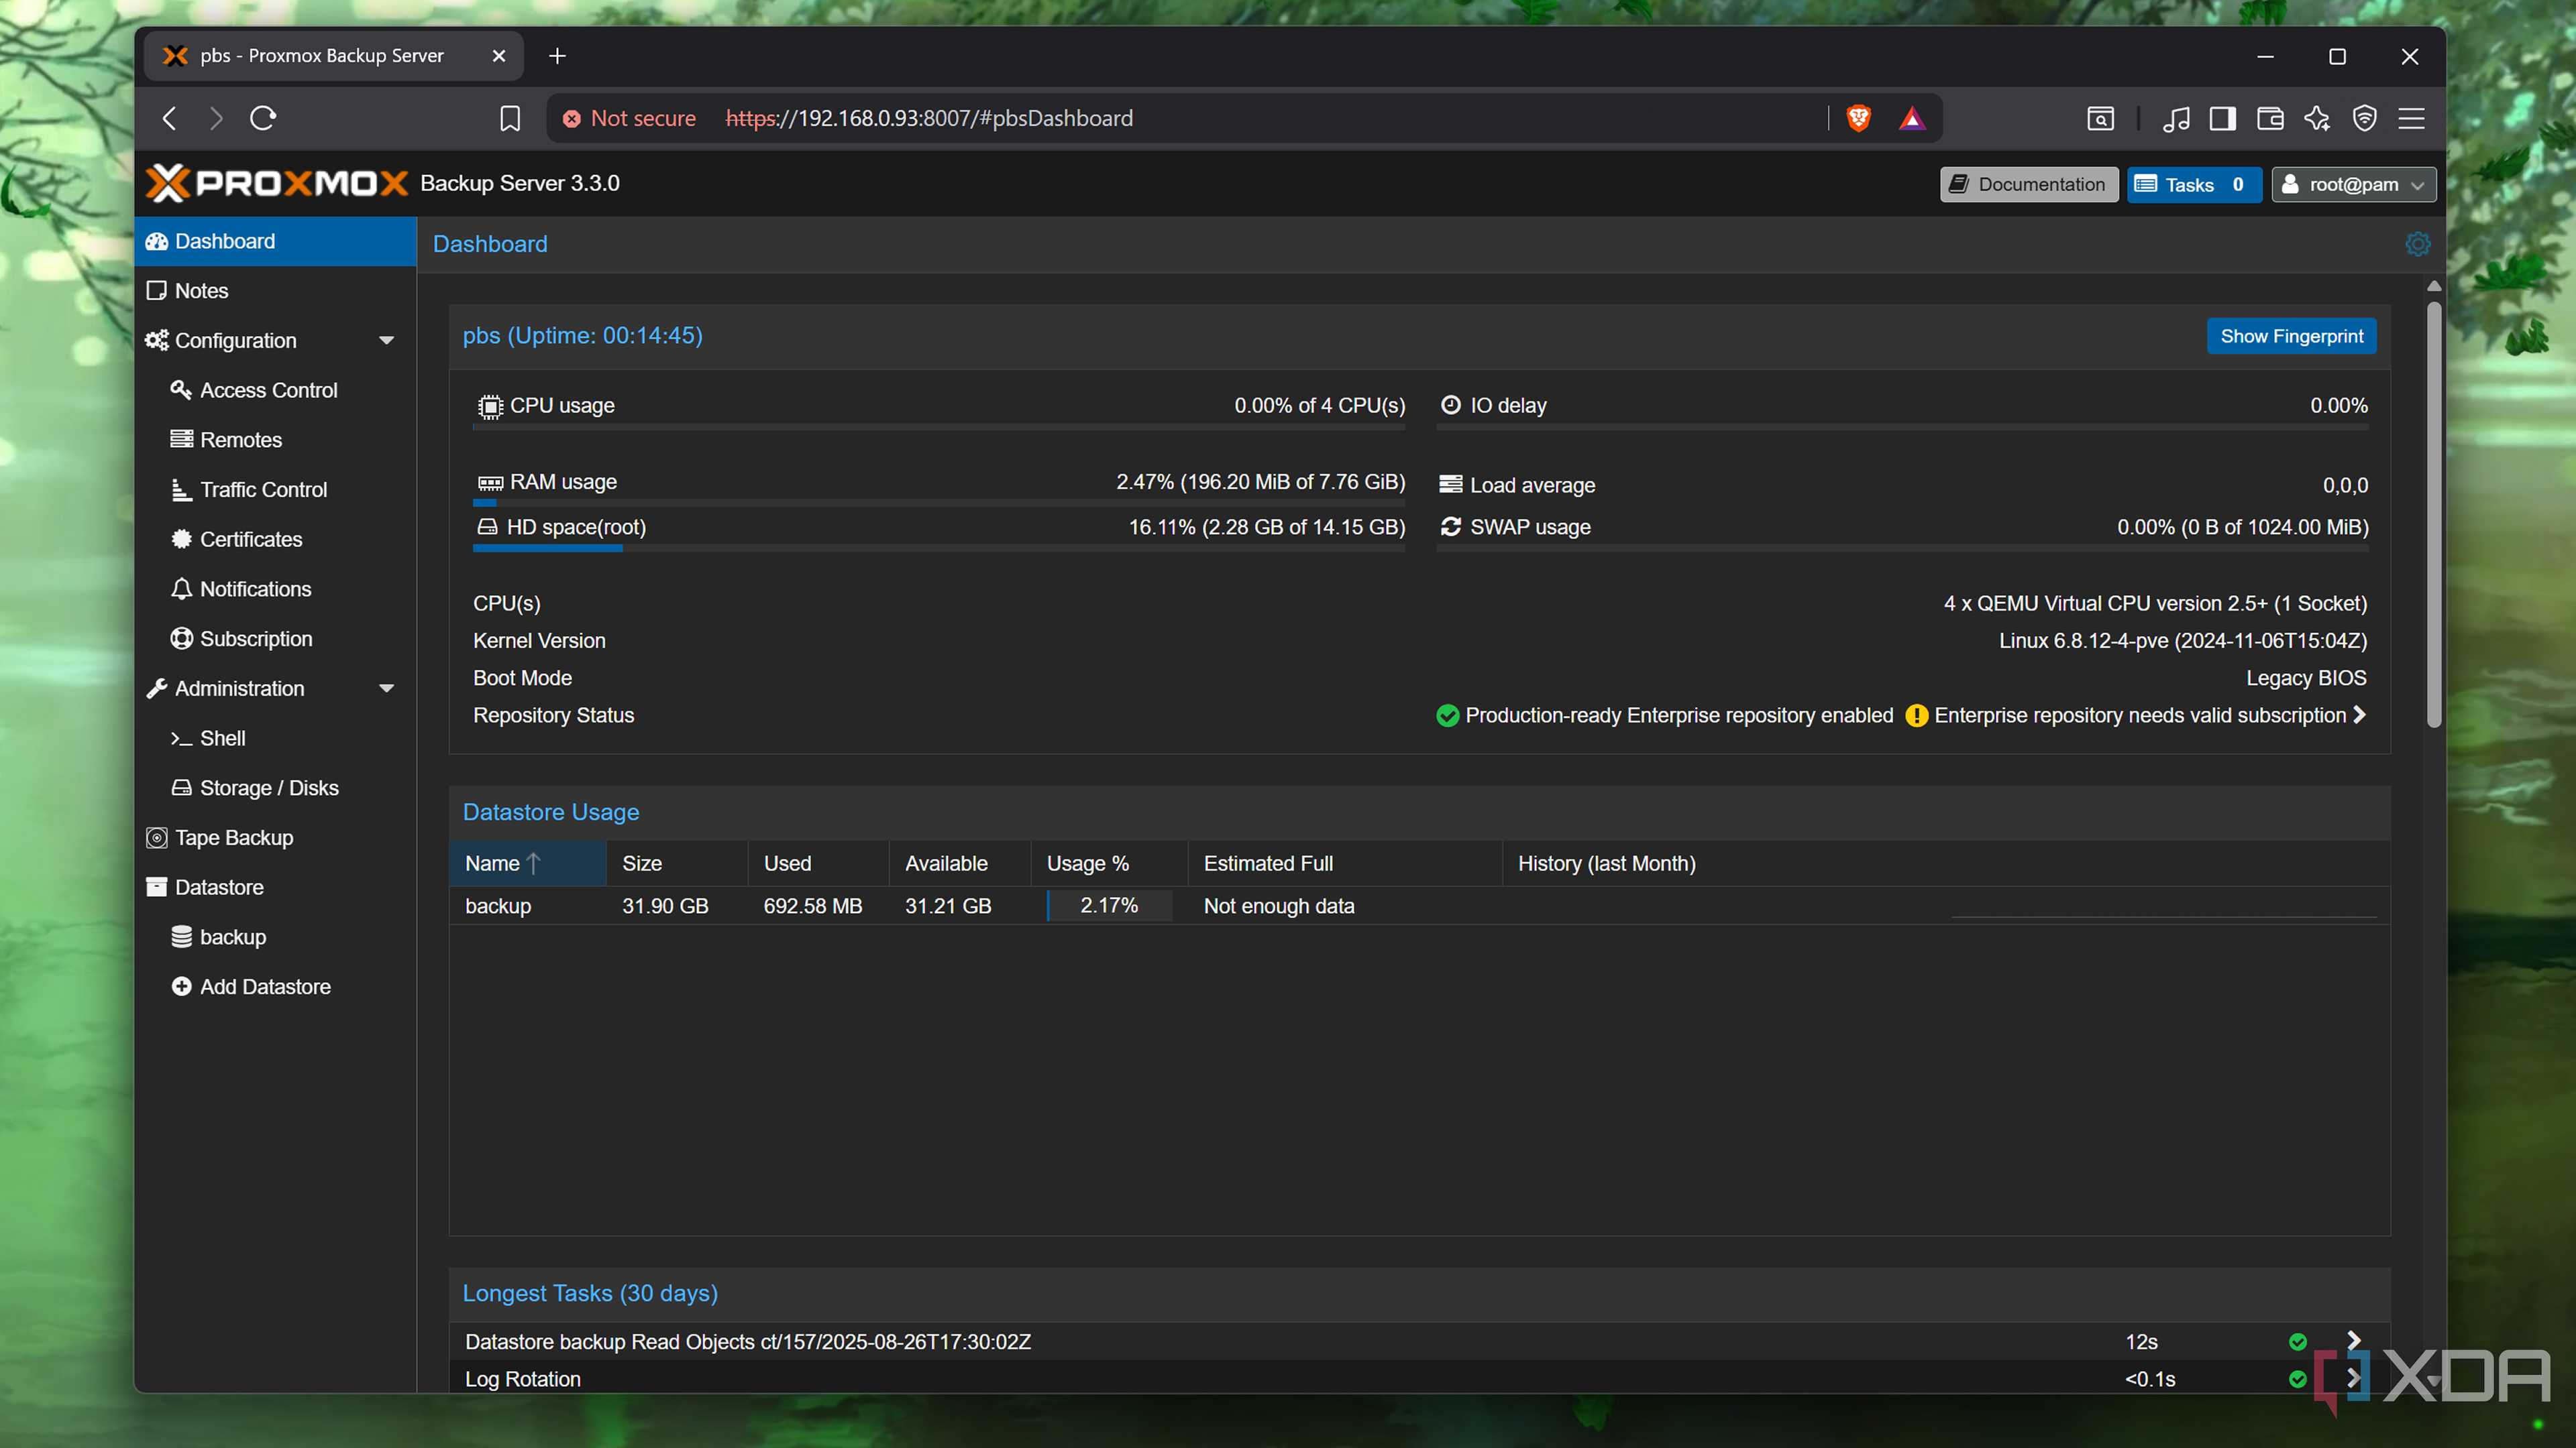Open media playlist music icon
This screenshot has height=1448, width=2576.
pyautogui.click(x=2176, y=118)
